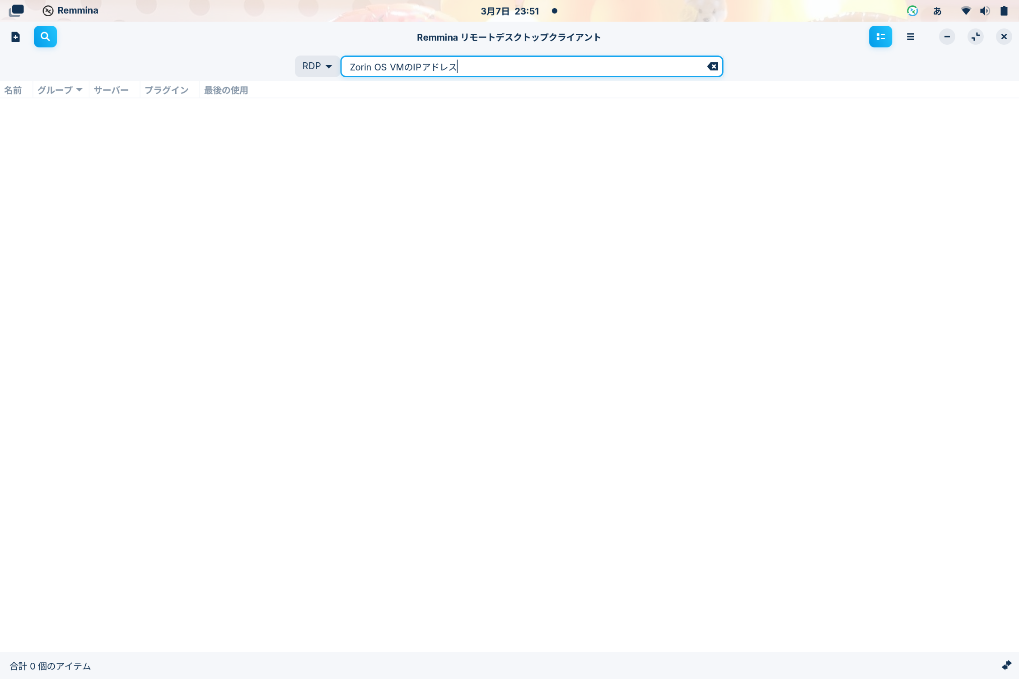
Task: Click the Remmina tray indicator icon
Action: click(912, 11)
